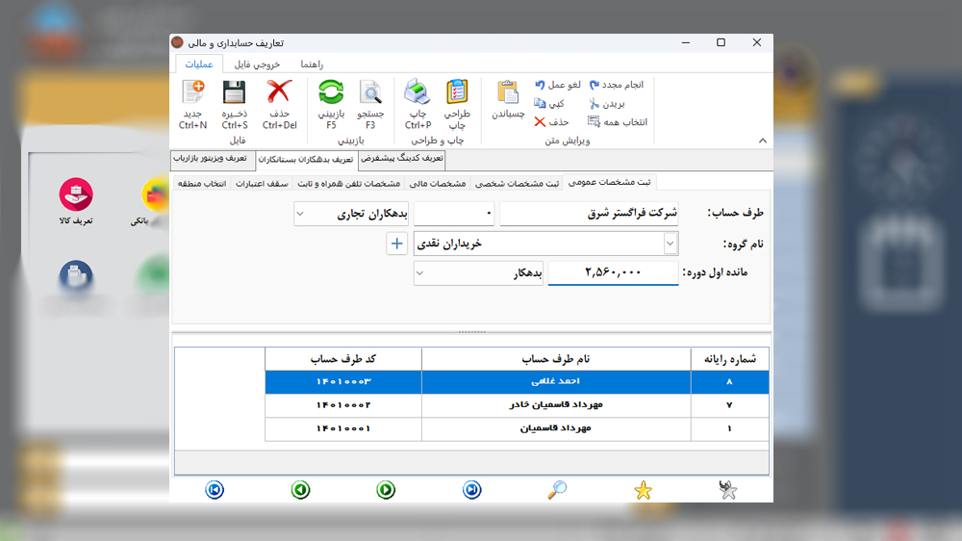Click the paste (چسباندن) clipboard icon
Screen dimensions: 962x541
coord(508,93)
